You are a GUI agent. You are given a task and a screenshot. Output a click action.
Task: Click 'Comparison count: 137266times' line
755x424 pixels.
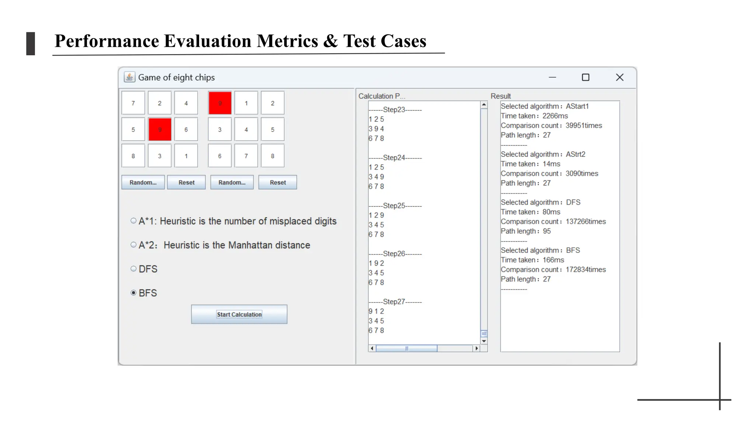(553, 221)
